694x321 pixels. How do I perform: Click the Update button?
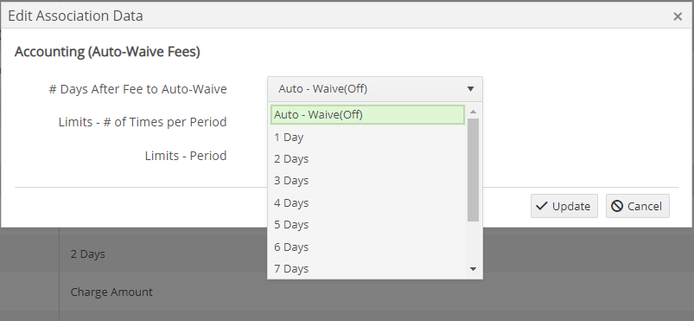[x=564, y=206]
